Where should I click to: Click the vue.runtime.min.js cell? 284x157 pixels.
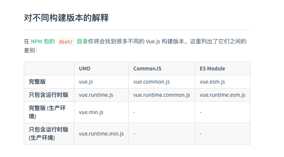click(102, 134)
